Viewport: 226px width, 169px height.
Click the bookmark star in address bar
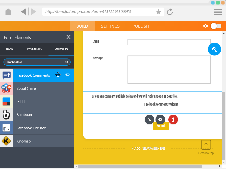point(158,12)
